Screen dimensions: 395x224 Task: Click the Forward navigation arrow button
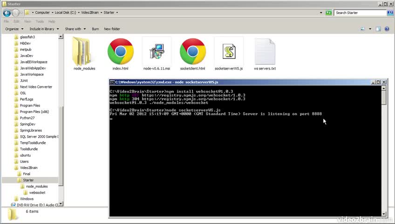pyautogui.click(x=16, y=13)
